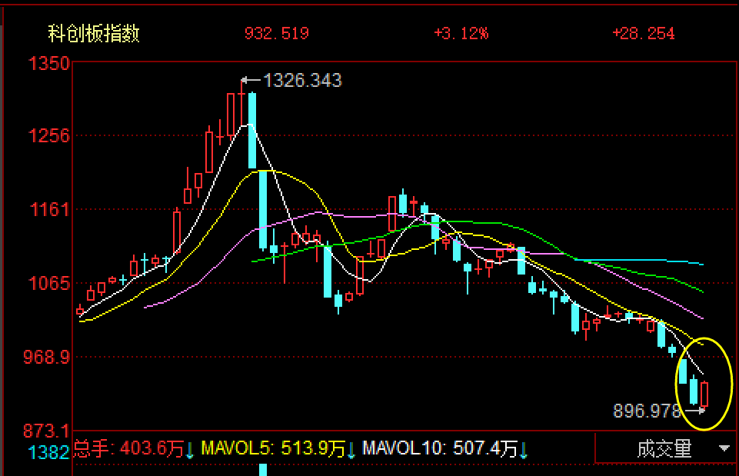Click the 科创板指数 index title
Image resolution: width=739 pixels, height=476 pixels.
coord(94,34)
